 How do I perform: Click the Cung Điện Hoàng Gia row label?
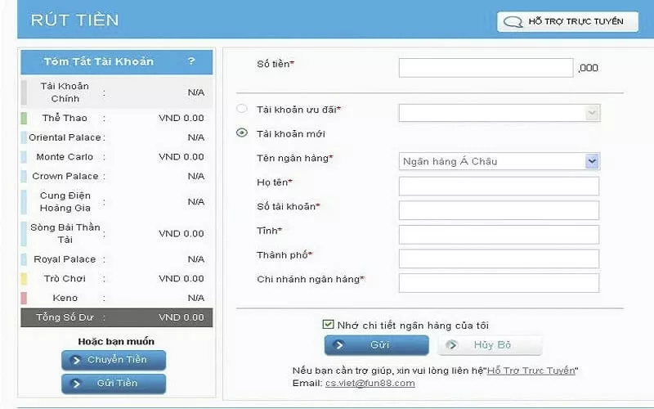click(x=65, y=201)
